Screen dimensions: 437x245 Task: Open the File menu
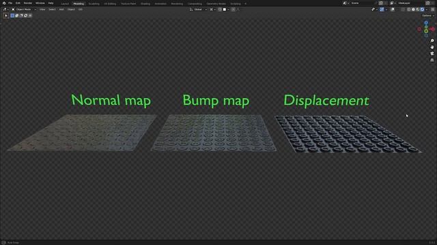tap(10, 3)
